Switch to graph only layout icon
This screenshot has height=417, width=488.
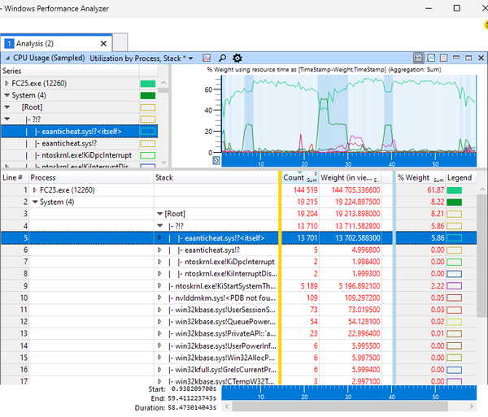coord(431,59)
